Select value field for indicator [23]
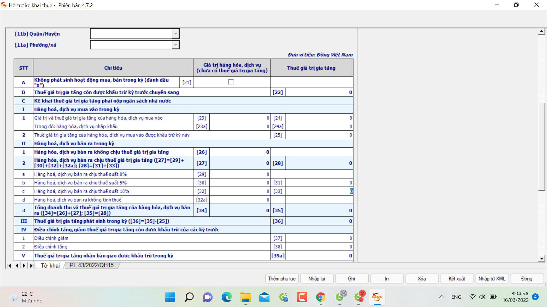The height and width of the screenshot is (307, 547). [x=240, y=118]
